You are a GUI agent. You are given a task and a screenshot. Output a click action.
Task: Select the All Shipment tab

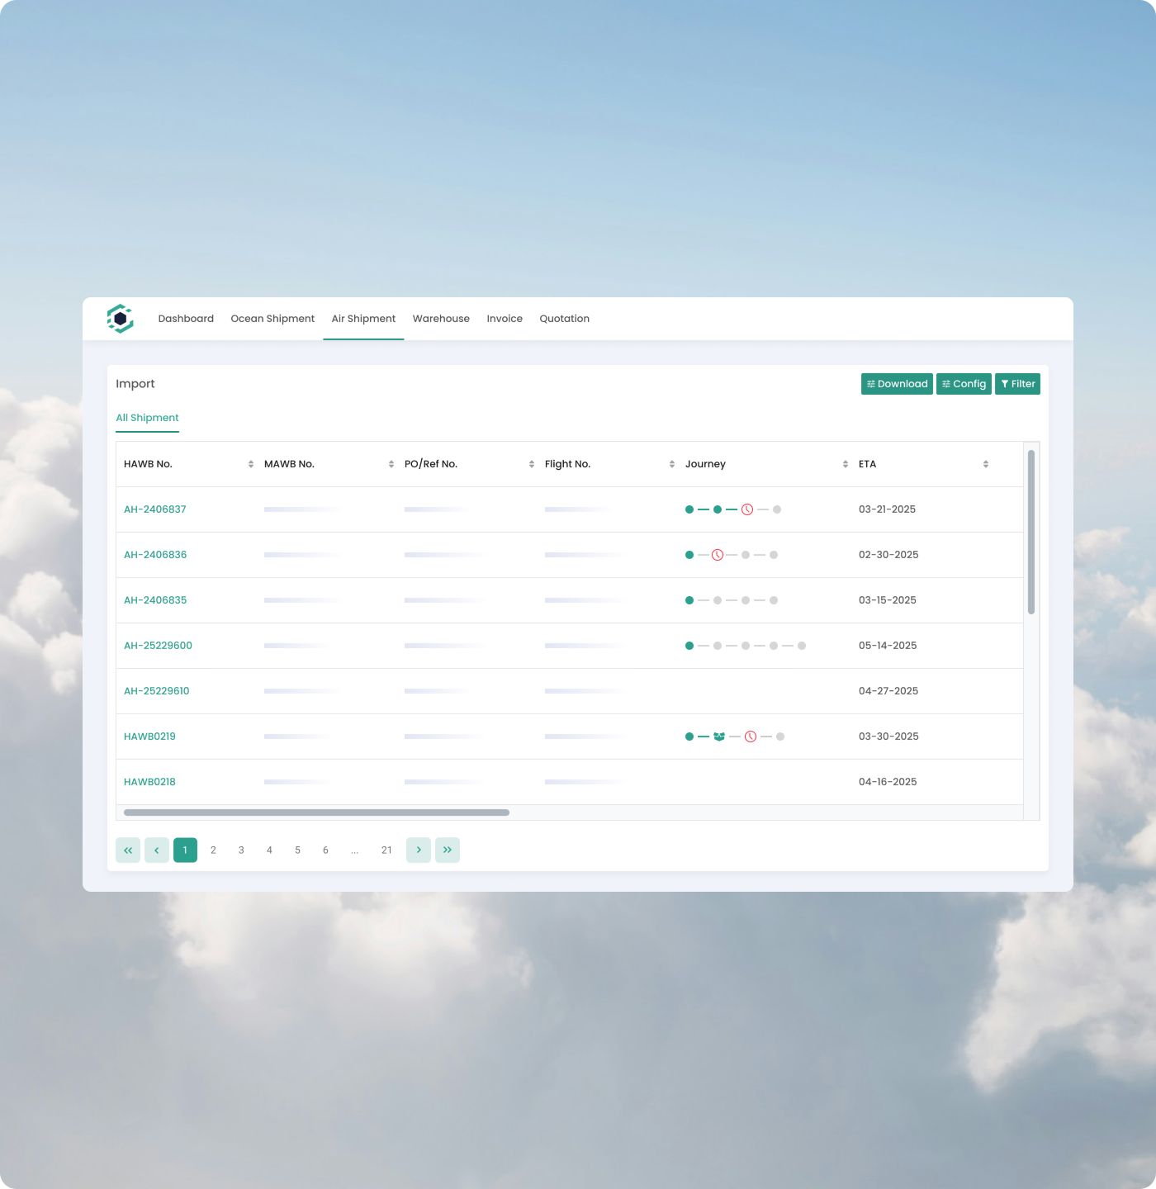pyautogui.click(x=147, y=418)
